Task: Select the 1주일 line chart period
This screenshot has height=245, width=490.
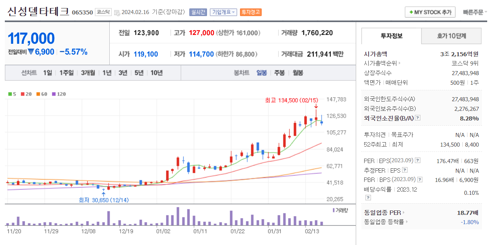Action: coord(66,73)
